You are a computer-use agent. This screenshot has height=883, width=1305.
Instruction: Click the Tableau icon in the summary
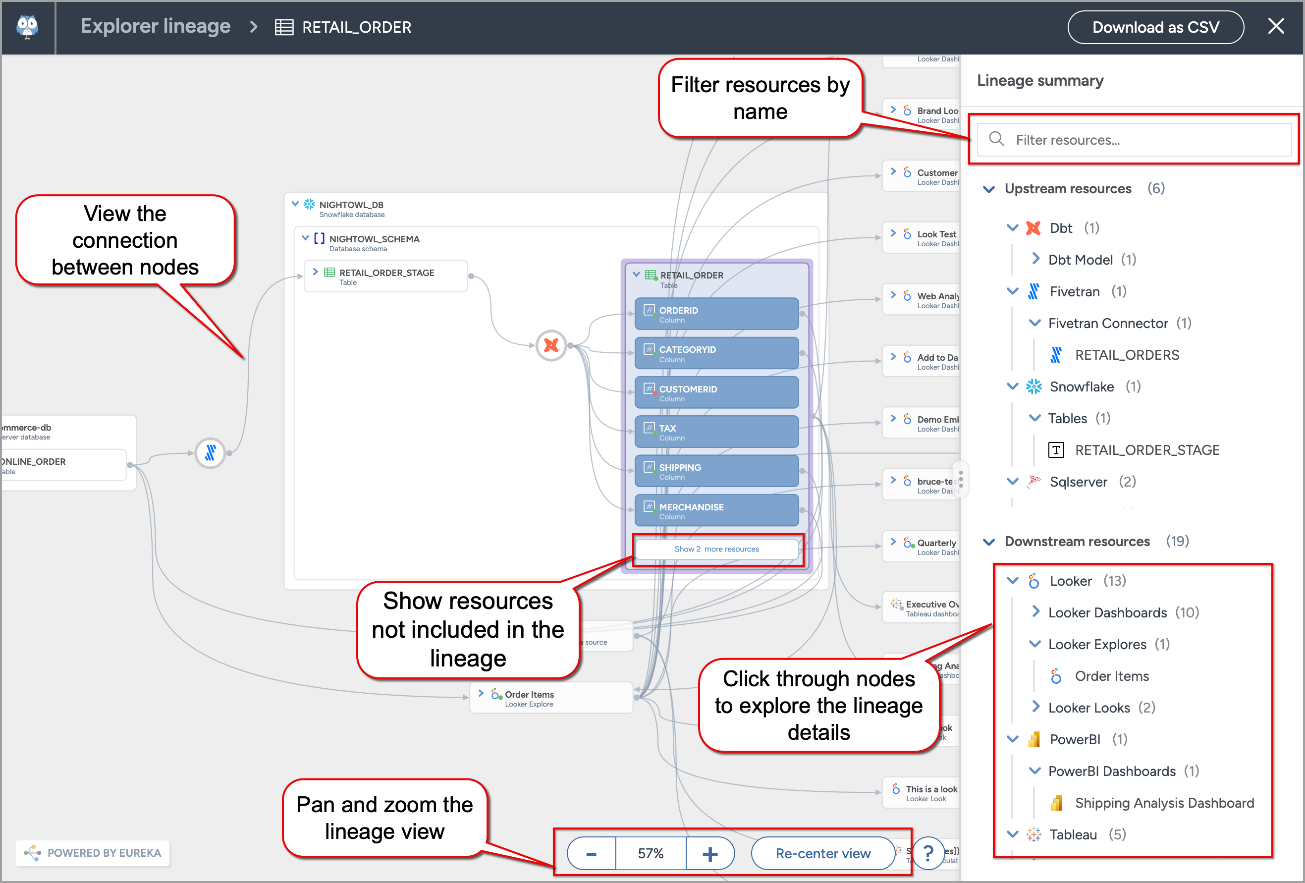(1033, 834)
